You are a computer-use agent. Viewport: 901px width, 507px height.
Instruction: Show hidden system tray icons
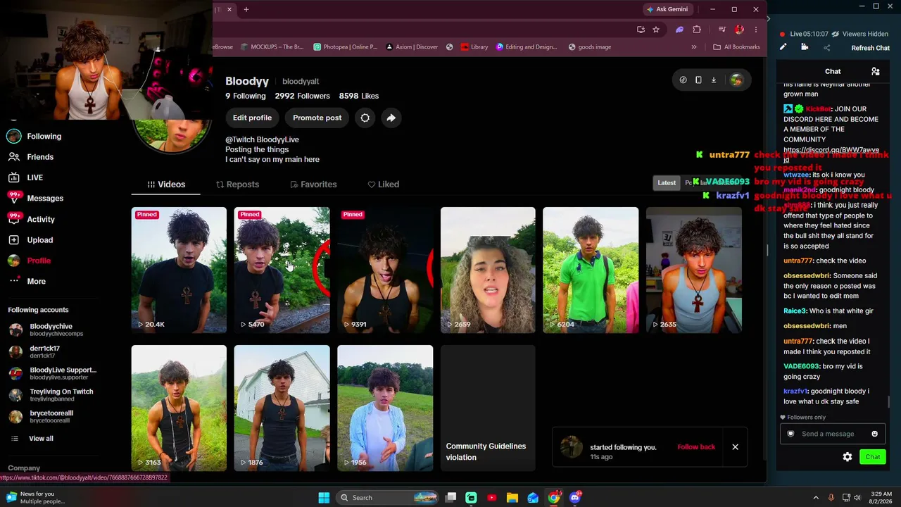[x=815, y=498]
